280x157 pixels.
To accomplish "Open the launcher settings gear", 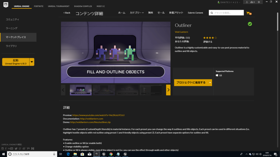I will pos(259,2).
